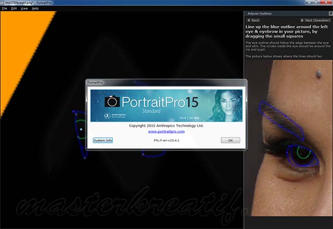The image size is (333, 229).
Task: Minimize the PortraitPro main window
Action: tap(309, 2)
